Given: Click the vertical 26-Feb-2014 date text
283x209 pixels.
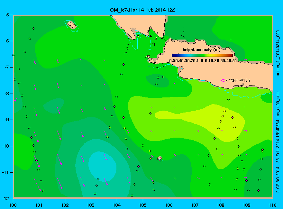Looking at the screenshot, I should pos(278,151).
